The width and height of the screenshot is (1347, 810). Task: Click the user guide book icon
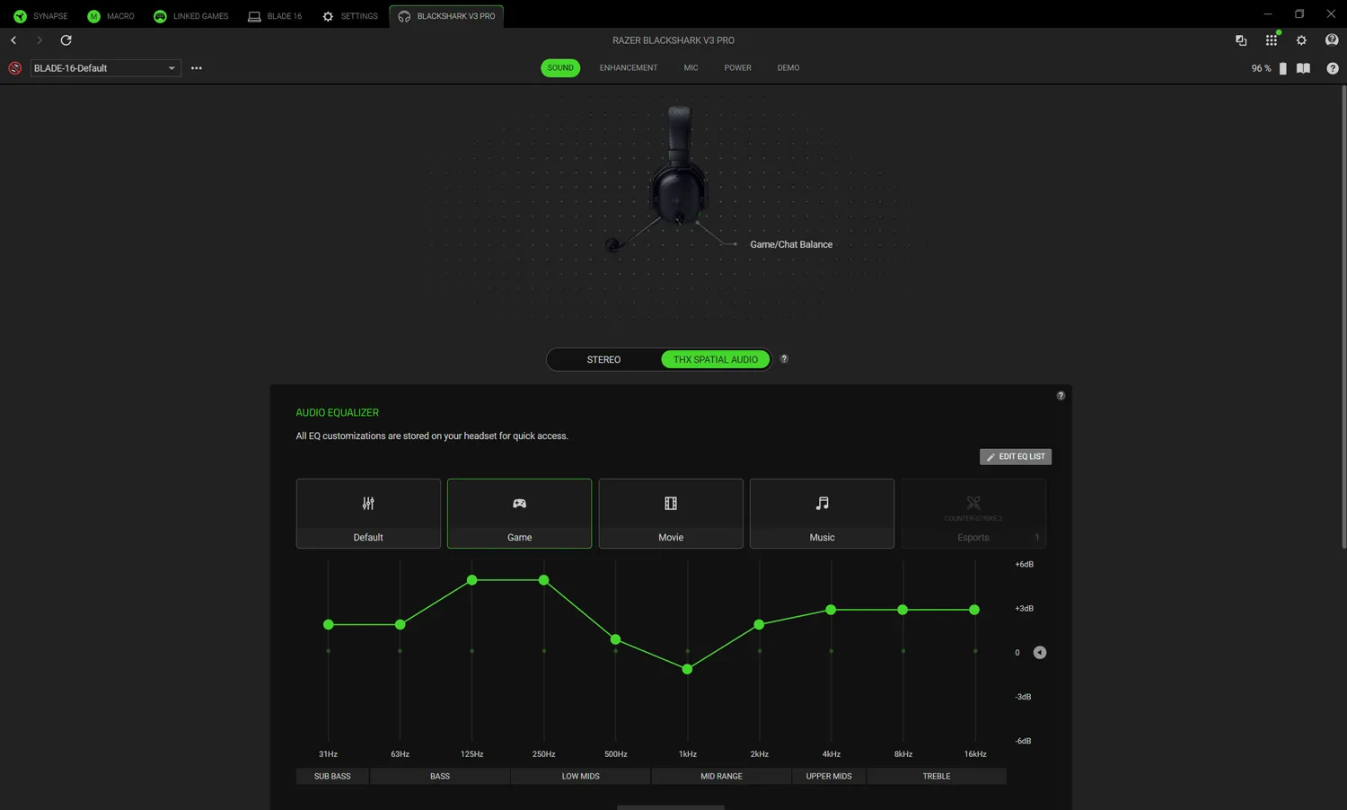coord(1303,68)
